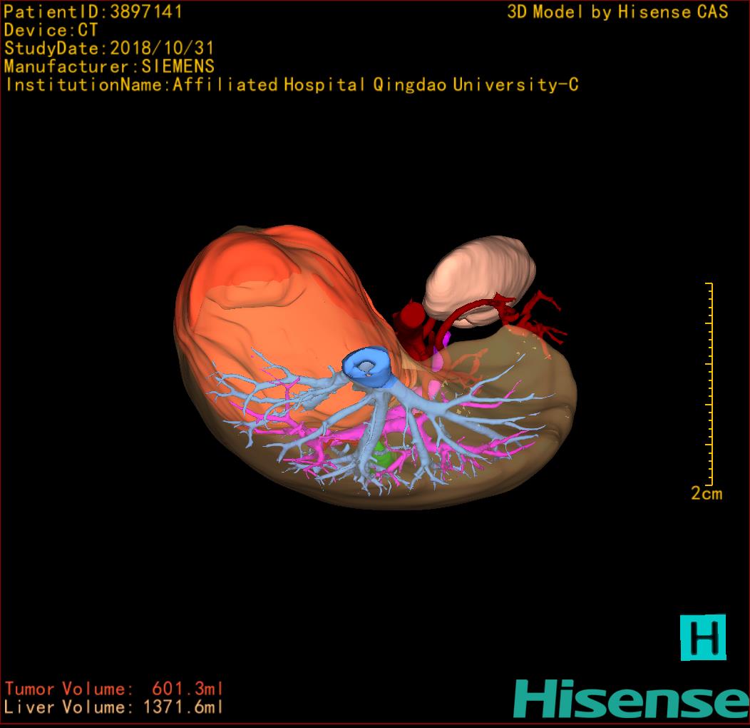The width and height of the screenshot is (750, 728).
Task: Select the blue ring-shaped vena cava cross-section
Action: click(x=368, y=365)
